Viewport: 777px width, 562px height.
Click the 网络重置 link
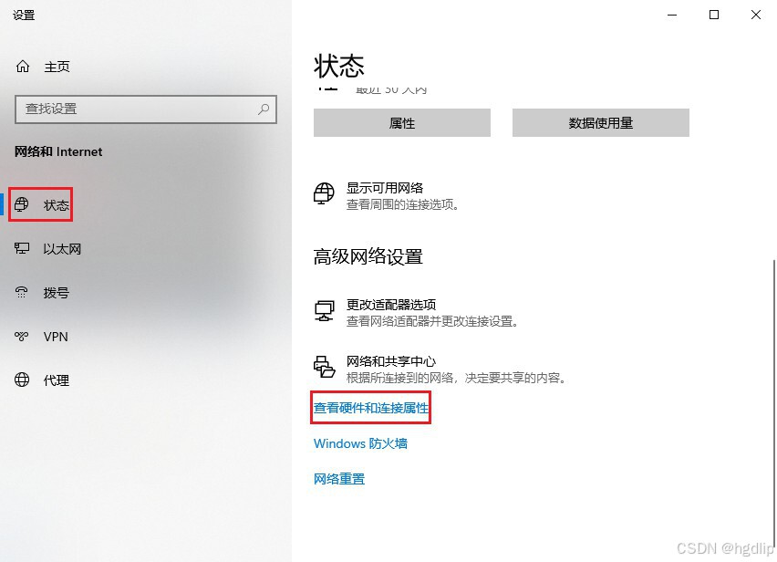[339, 479]
